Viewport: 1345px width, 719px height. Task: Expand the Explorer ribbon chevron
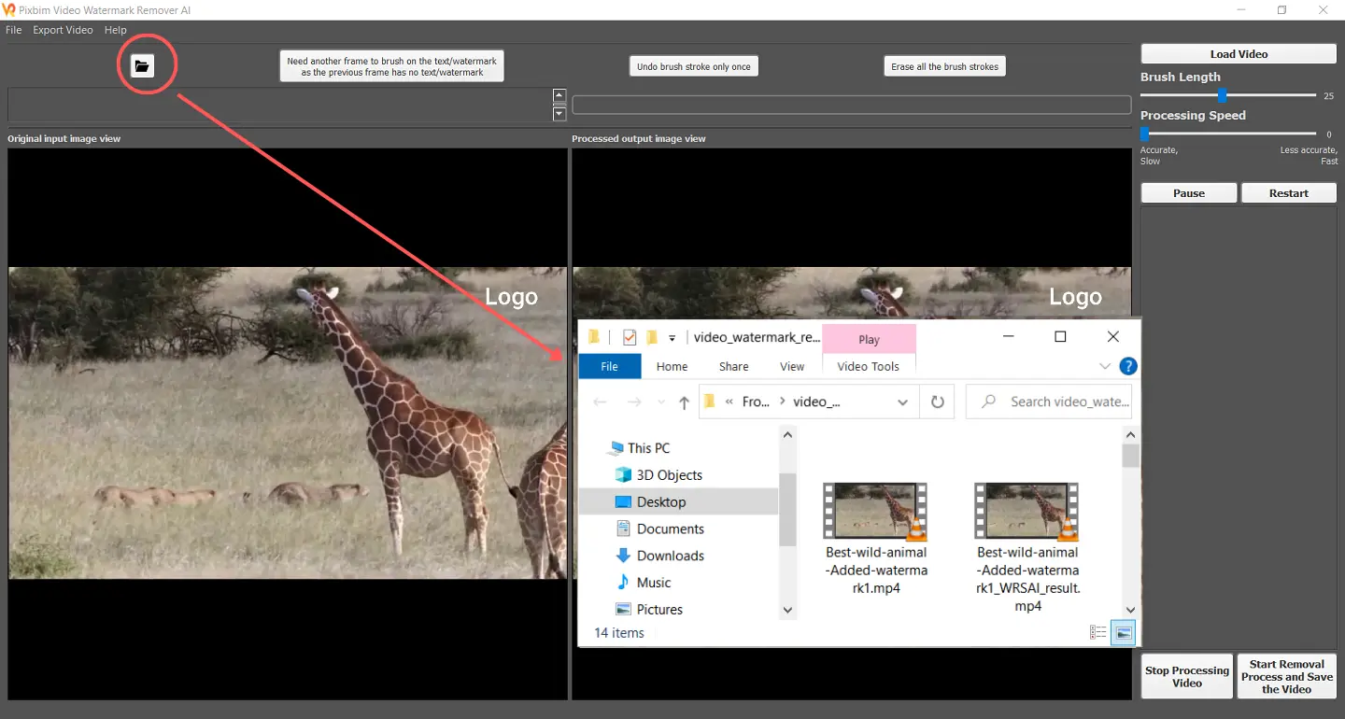[1106, 366]
